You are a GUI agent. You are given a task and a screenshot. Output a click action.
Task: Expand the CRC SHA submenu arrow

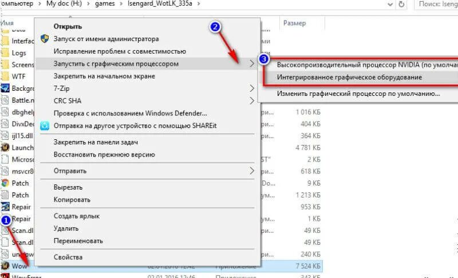[x=252, y=100]
